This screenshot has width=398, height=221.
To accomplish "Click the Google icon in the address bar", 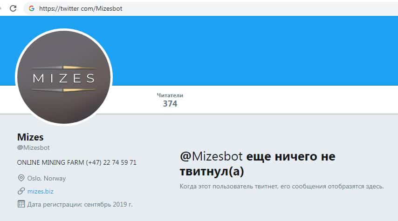I will 32,8.
